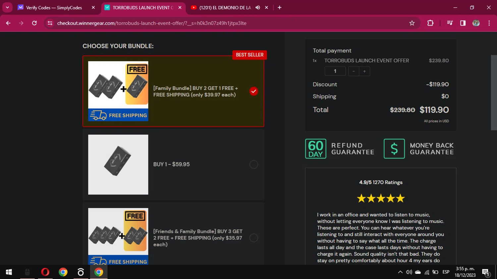This screenshot has width=497, height=279.
Task: Open the media control icon in toolbar
Action: point(450,23)
